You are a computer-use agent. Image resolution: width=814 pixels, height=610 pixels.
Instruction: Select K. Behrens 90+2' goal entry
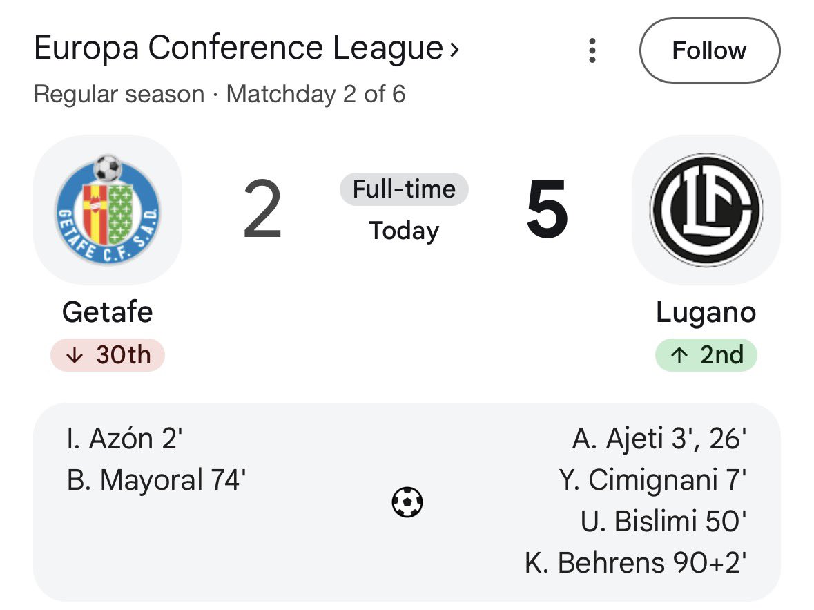click(x=636, y=562)
